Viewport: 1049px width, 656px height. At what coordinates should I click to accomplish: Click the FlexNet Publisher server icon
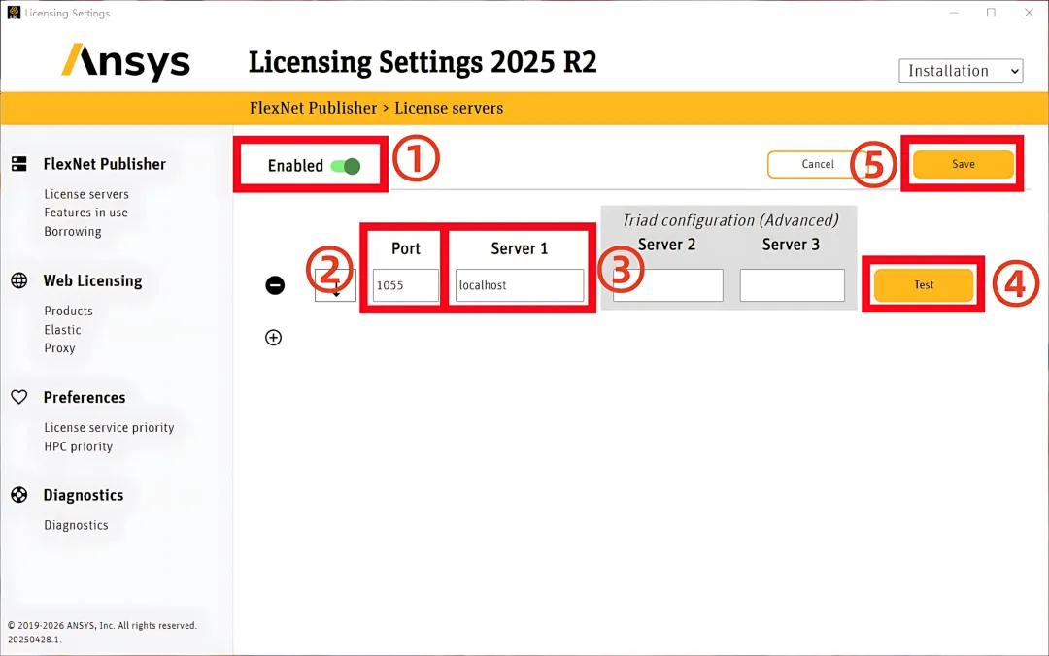[x=19, y=164]
